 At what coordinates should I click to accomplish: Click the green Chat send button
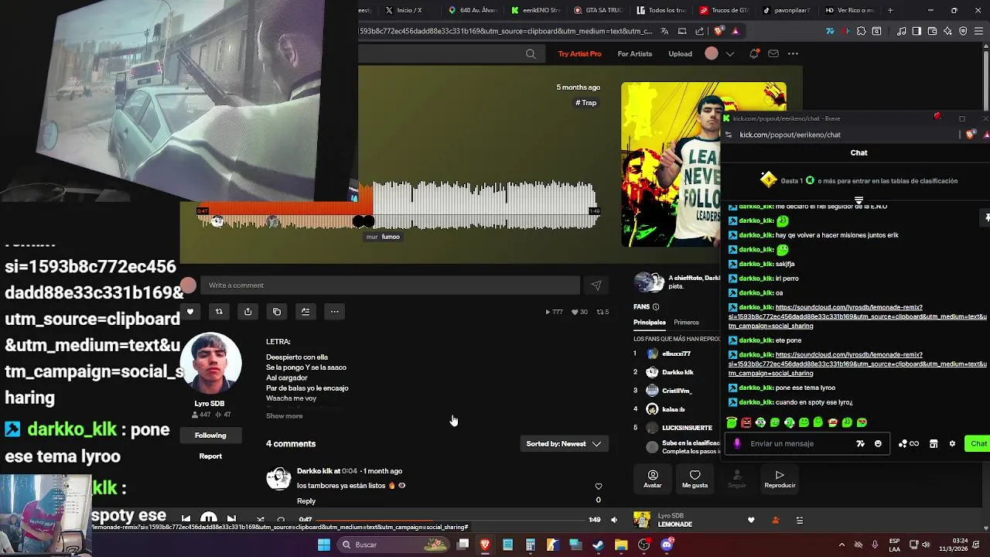click(x=978, y=443)
